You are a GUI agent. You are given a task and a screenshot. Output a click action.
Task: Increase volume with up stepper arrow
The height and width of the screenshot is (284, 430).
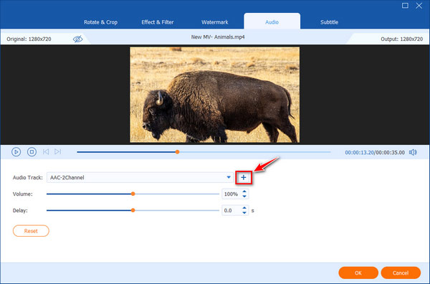(x=244, y=191)
